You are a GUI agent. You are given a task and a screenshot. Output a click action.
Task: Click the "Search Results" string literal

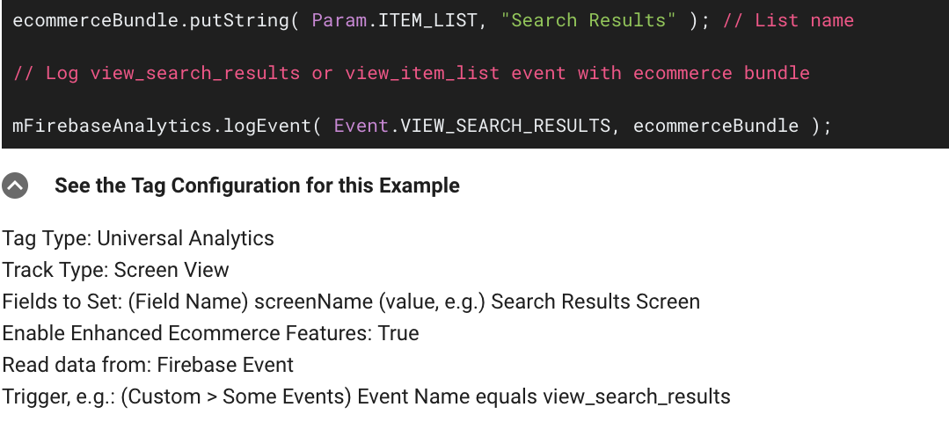point(588,20)
